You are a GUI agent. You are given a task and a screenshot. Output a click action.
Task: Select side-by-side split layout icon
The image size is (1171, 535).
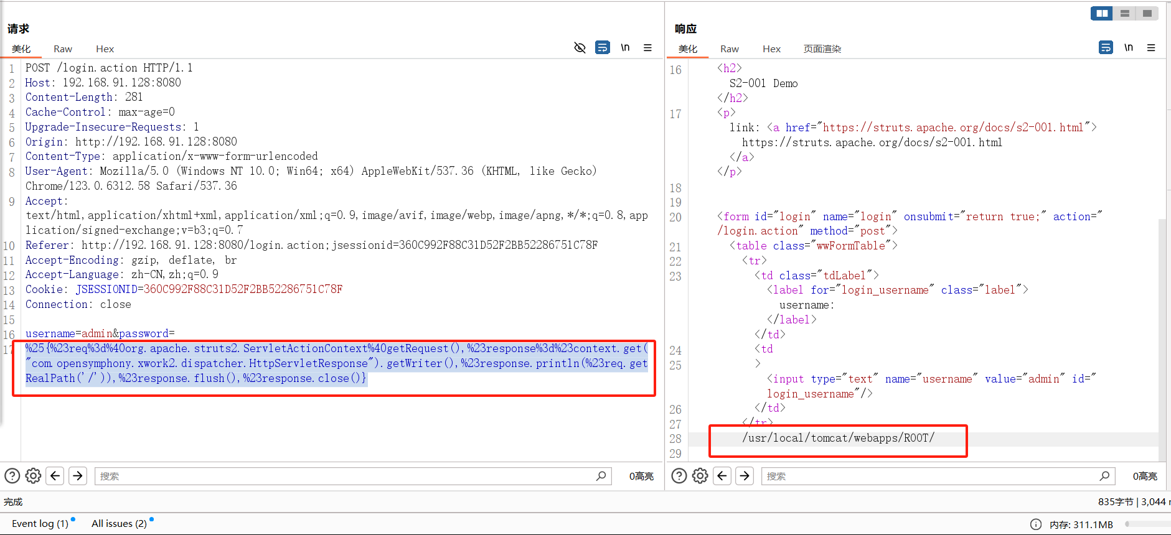coord(1102,13)
